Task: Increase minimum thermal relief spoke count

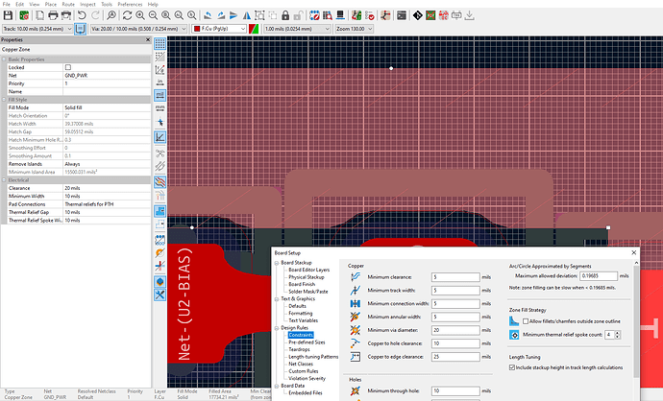Action: 617,333
